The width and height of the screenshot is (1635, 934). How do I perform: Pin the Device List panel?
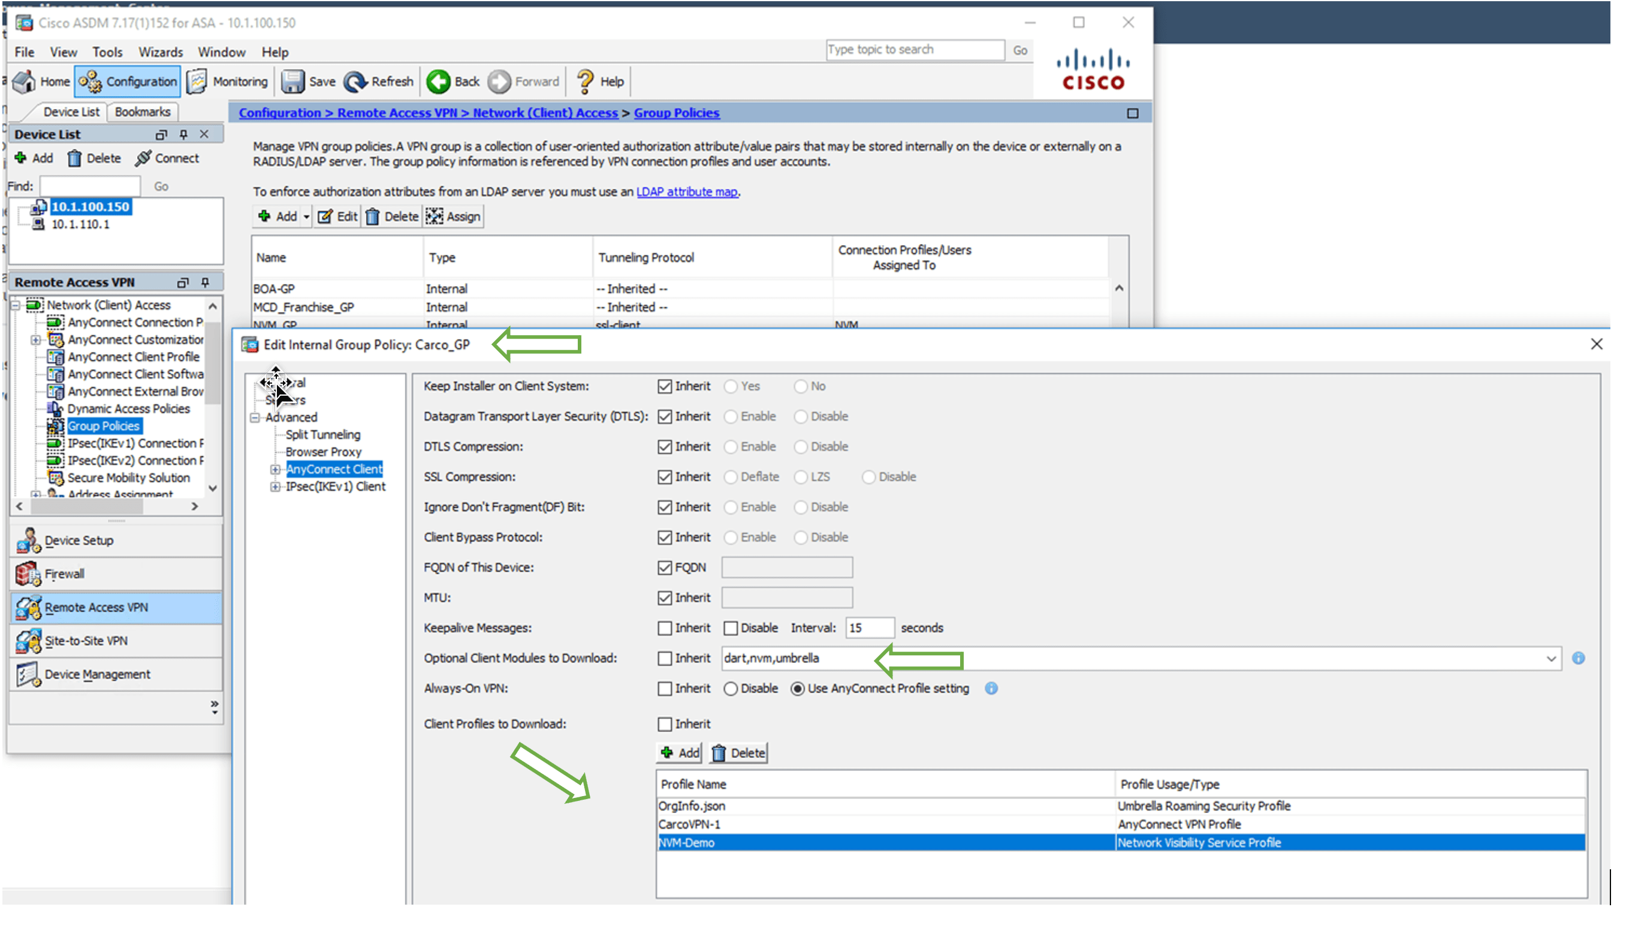[x=183, y=134]
